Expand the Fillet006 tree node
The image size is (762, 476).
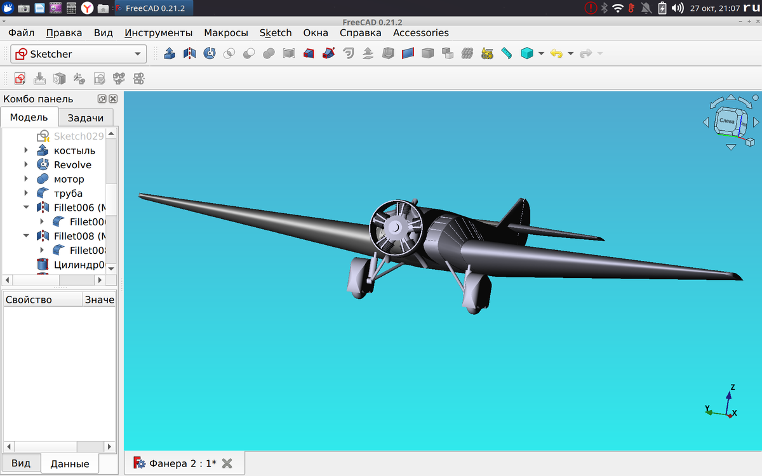pyautogui.click(x=26, y=207)
